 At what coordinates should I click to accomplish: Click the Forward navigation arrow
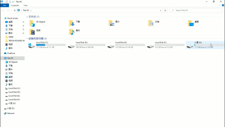click(8, 10)
